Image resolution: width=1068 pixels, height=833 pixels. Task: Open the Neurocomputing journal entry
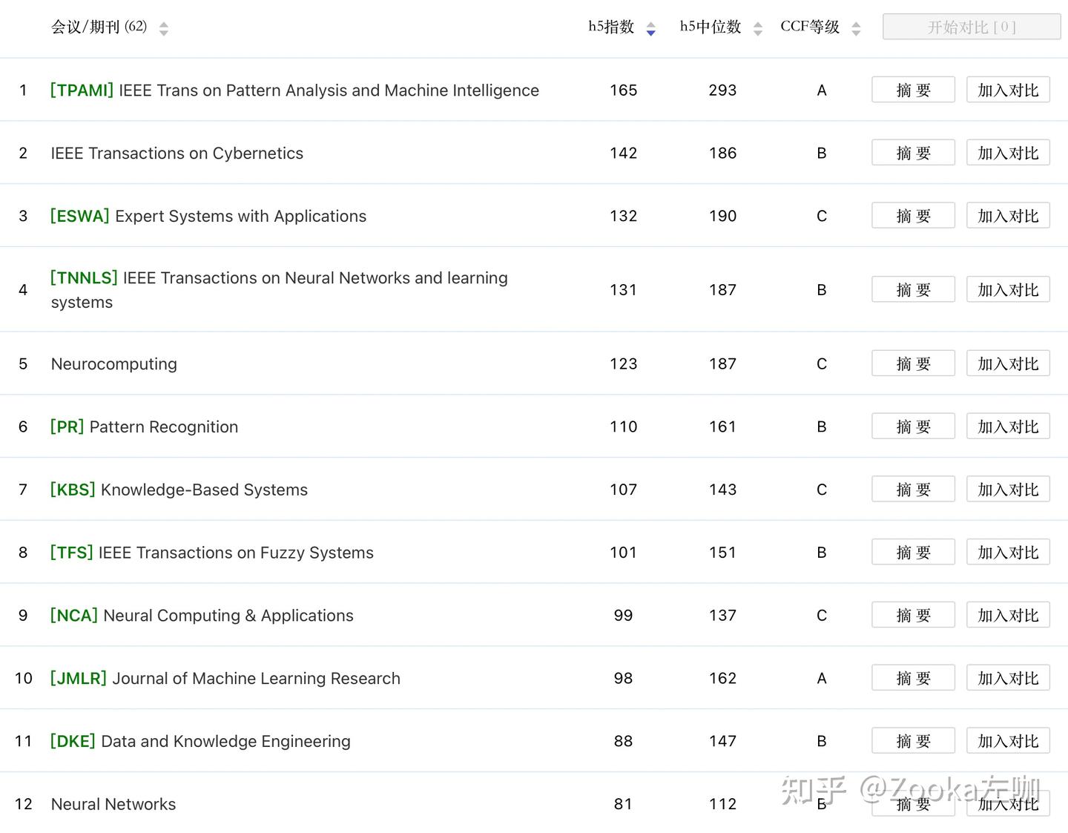114,363
